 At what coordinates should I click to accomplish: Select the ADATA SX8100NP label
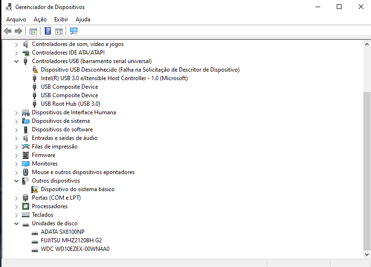tap(62, 232)
